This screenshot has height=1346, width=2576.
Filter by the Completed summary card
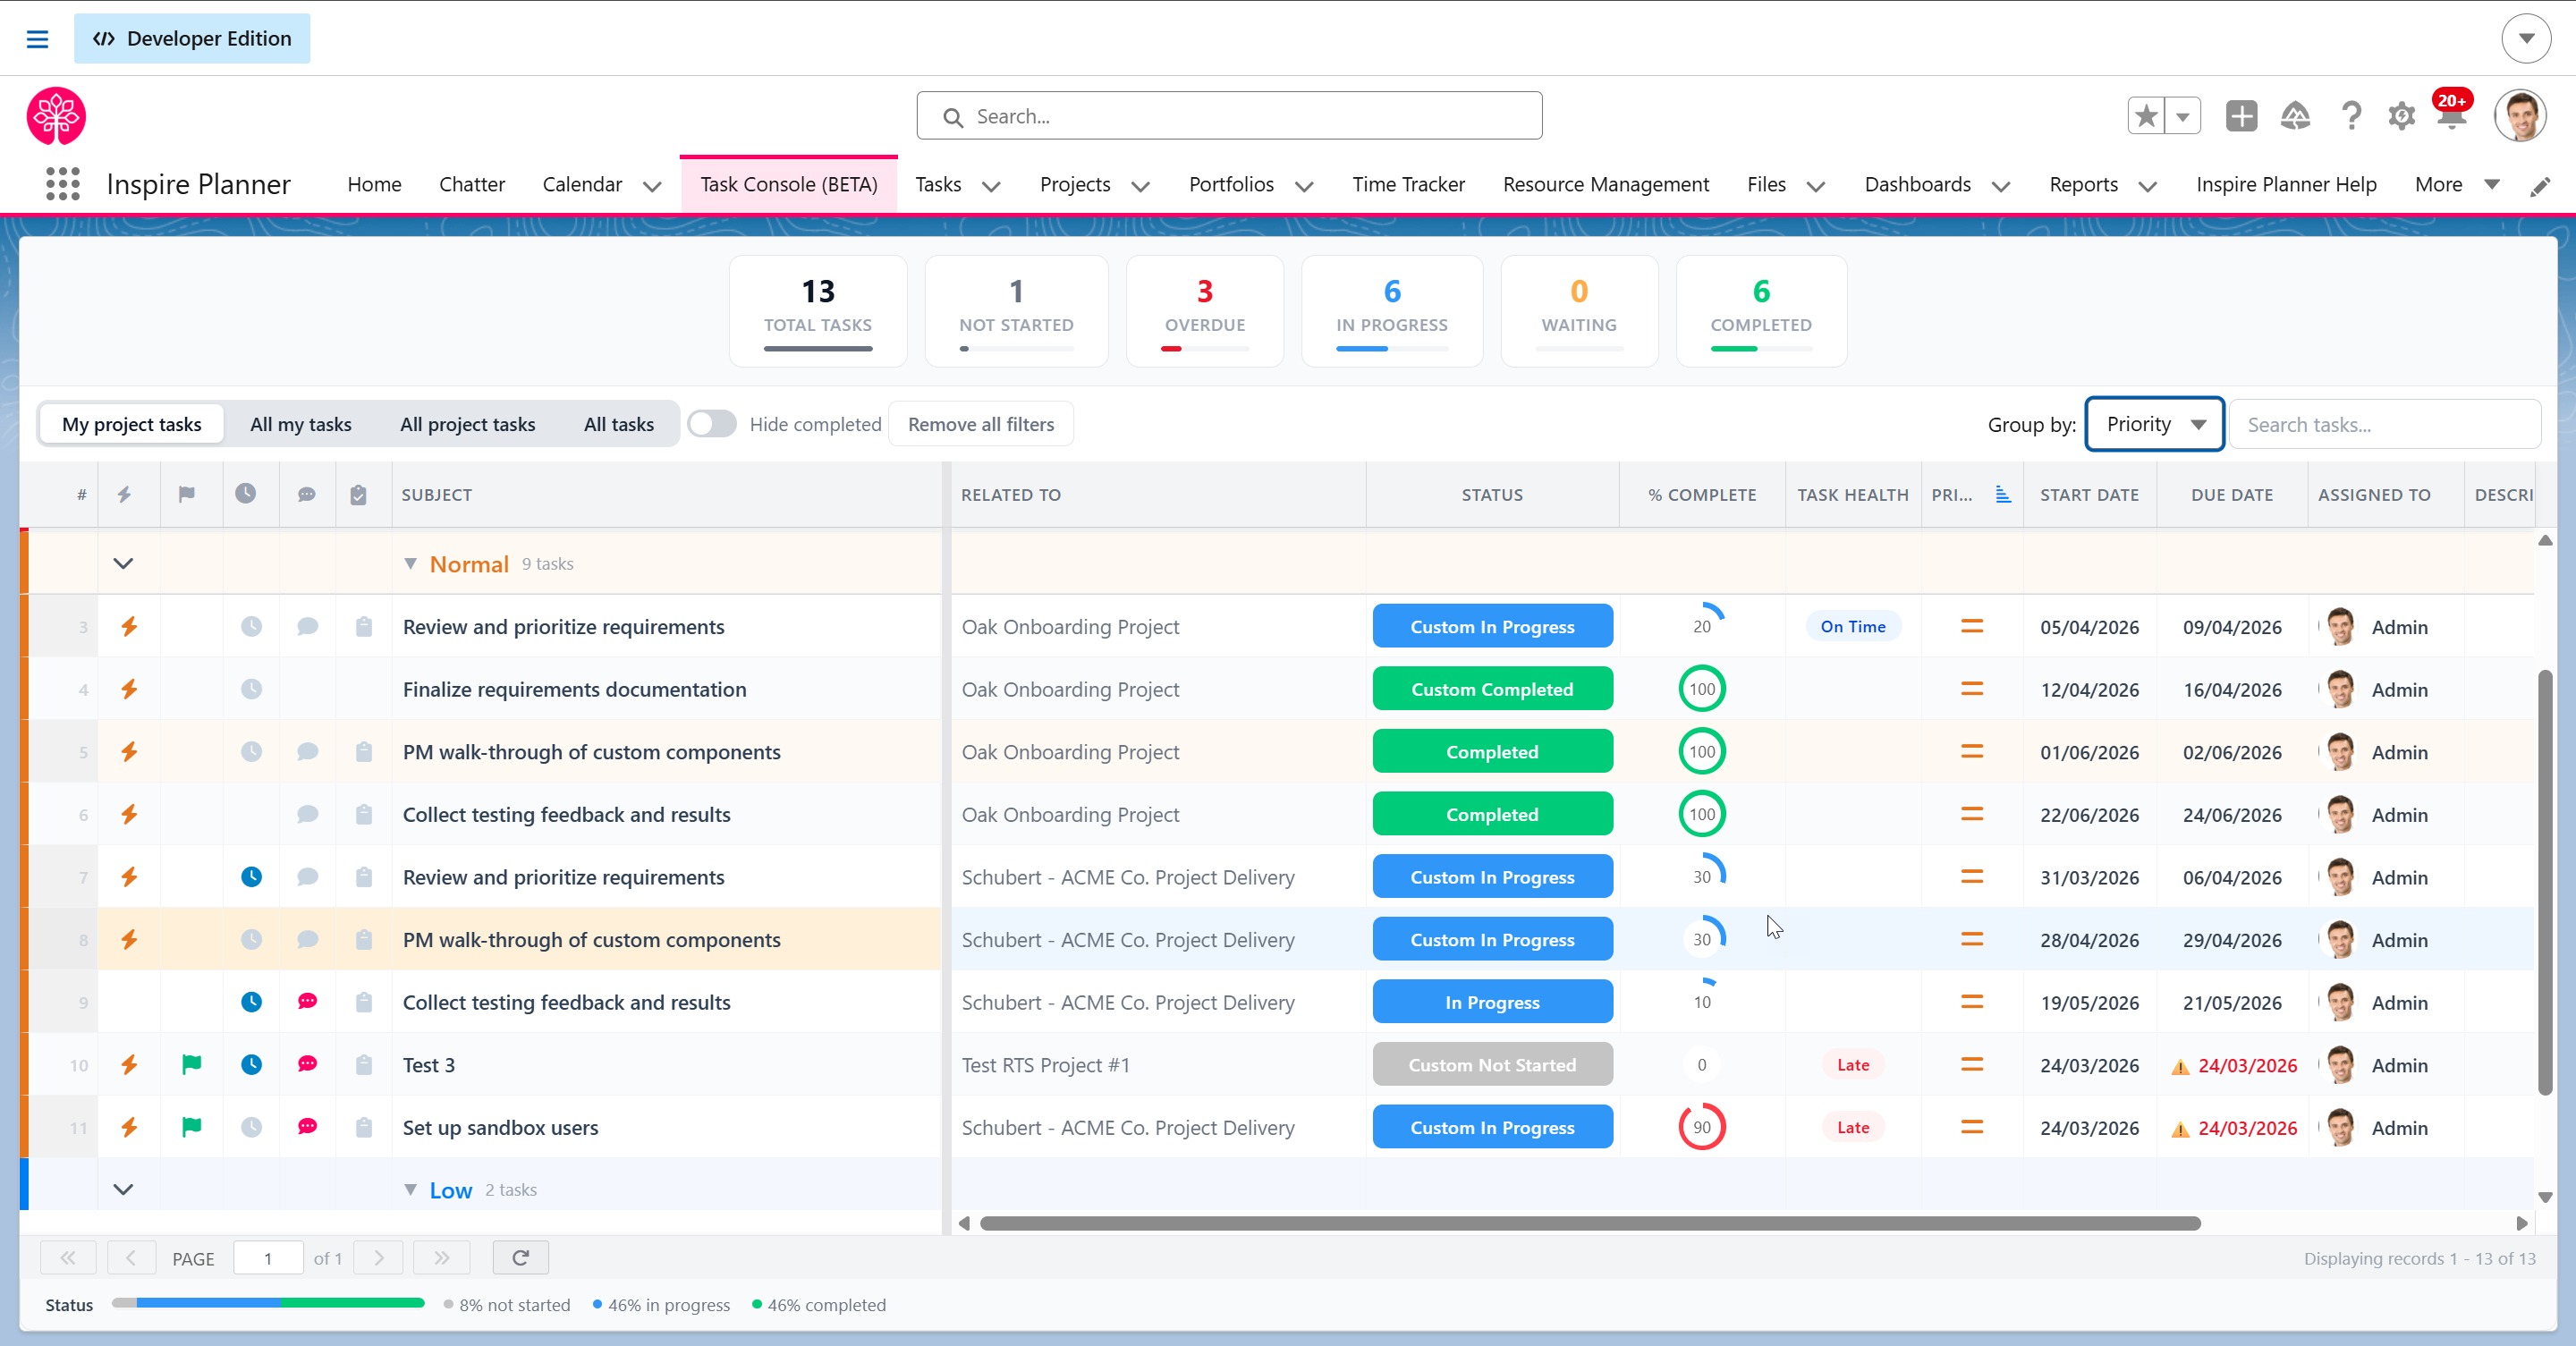tap(1760, 311)
